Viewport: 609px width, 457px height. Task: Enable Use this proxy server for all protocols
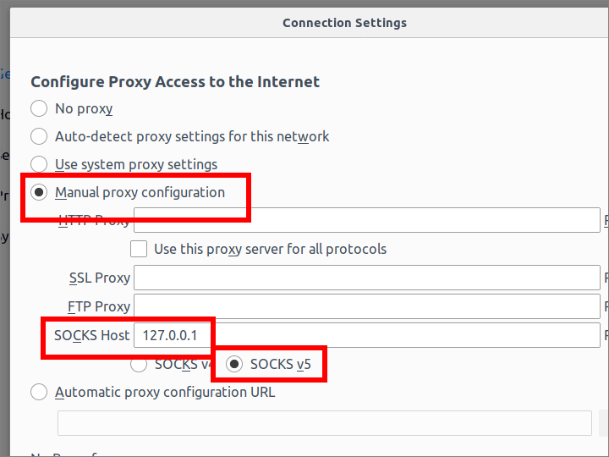click(x=140, y=249)
